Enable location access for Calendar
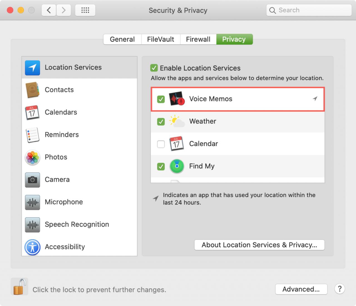This screenshot has height=306, width=356. tap(161, 144)
